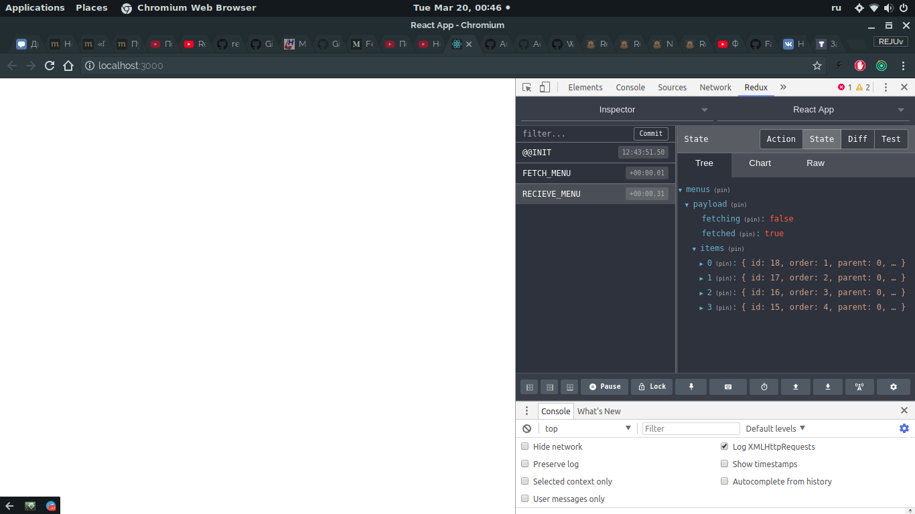Persist state with the pin button
The image size is (915, 514).
[x=692, y=387]
